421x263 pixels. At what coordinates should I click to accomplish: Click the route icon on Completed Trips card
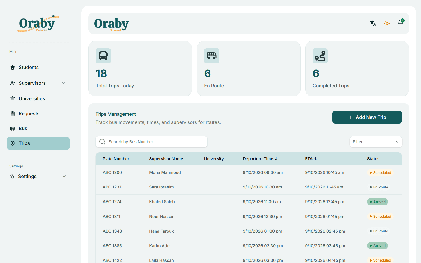click(320, 56)
